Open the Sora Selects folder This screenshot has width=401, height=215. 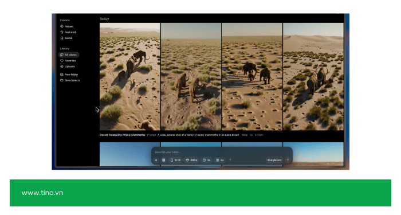pyautogui.click(x=70, y=80)
